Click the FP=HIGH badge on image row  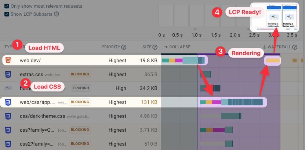pos(80,88)
